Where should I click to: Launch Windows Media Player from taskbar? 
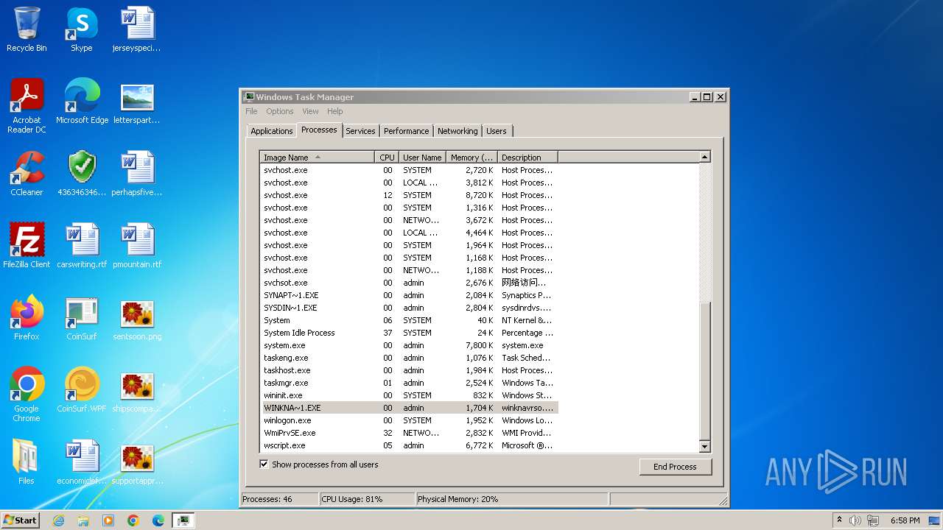click(108, 520)
